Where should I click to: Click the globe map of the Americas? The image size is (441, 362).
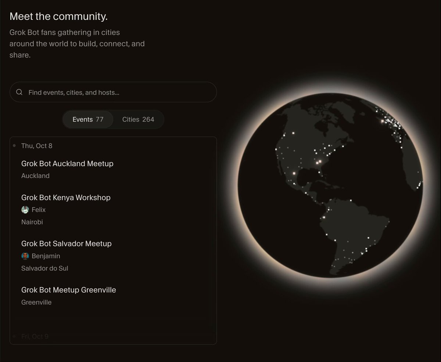click(x=330, y=185)
